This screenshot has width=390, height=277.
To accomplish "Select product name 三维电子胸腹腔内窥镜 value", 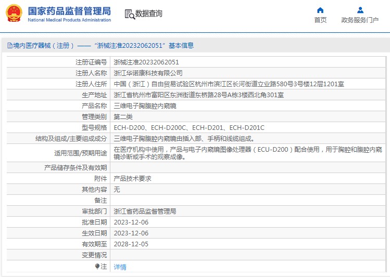I will [x=145, y=105].
